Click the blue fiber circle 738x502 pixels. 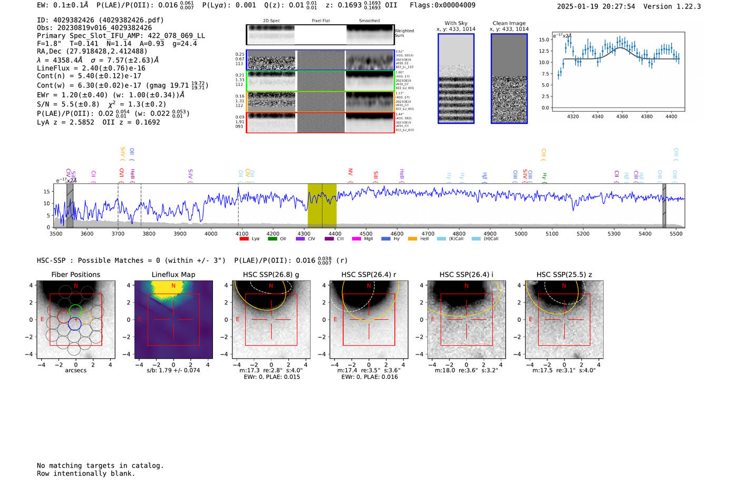tap(74, 324)
